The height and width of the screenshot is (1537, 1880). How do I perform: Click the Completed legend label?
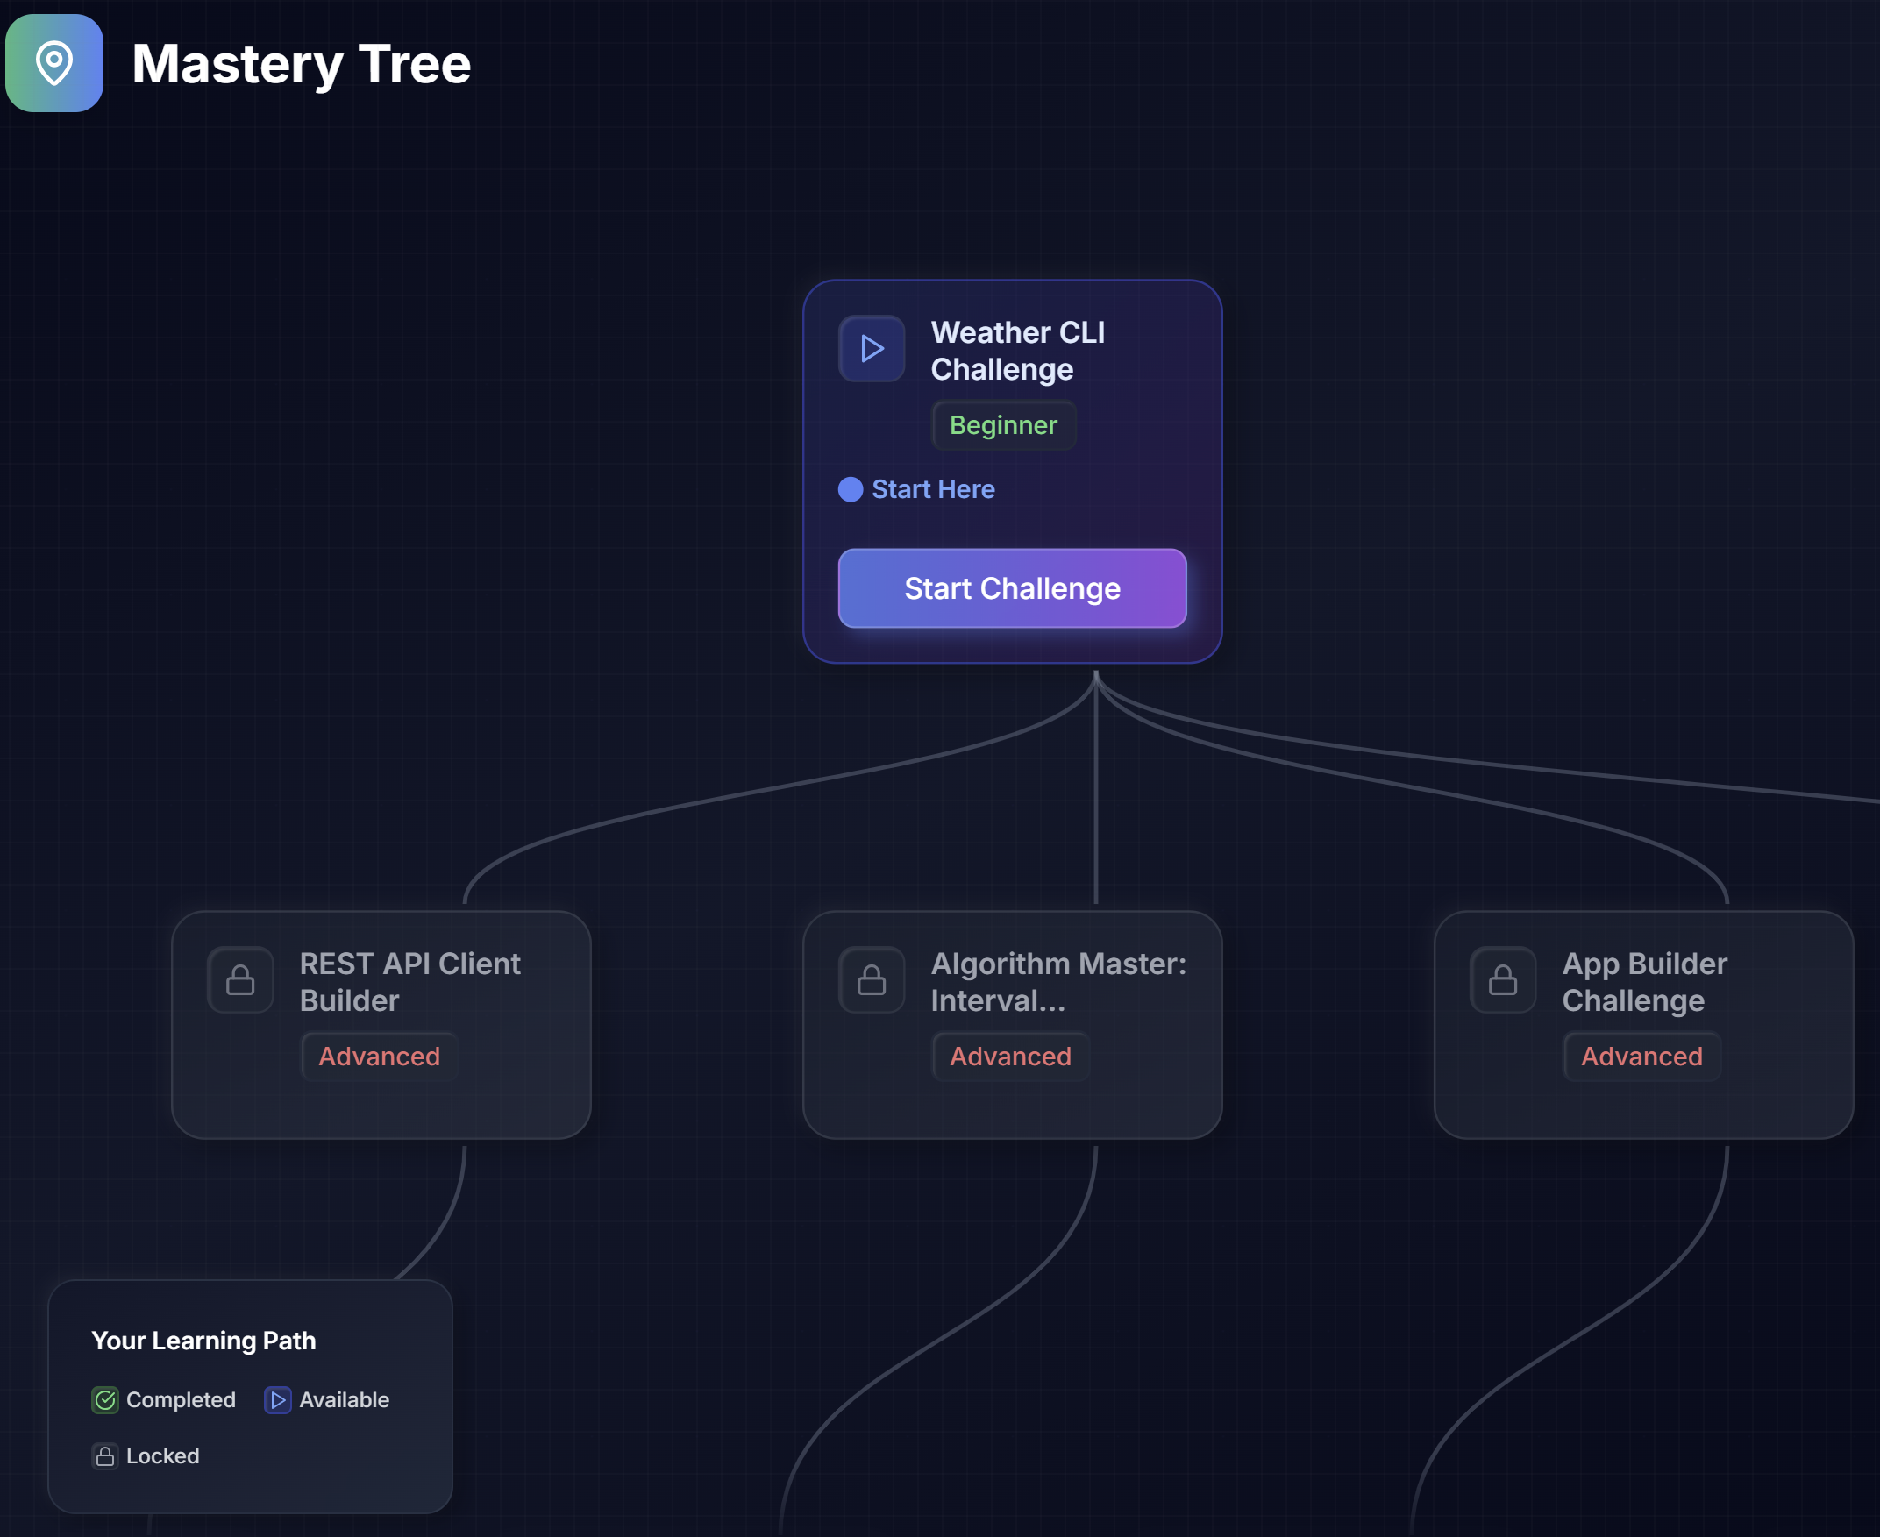pyautogui.click(x=181, y=1399)
